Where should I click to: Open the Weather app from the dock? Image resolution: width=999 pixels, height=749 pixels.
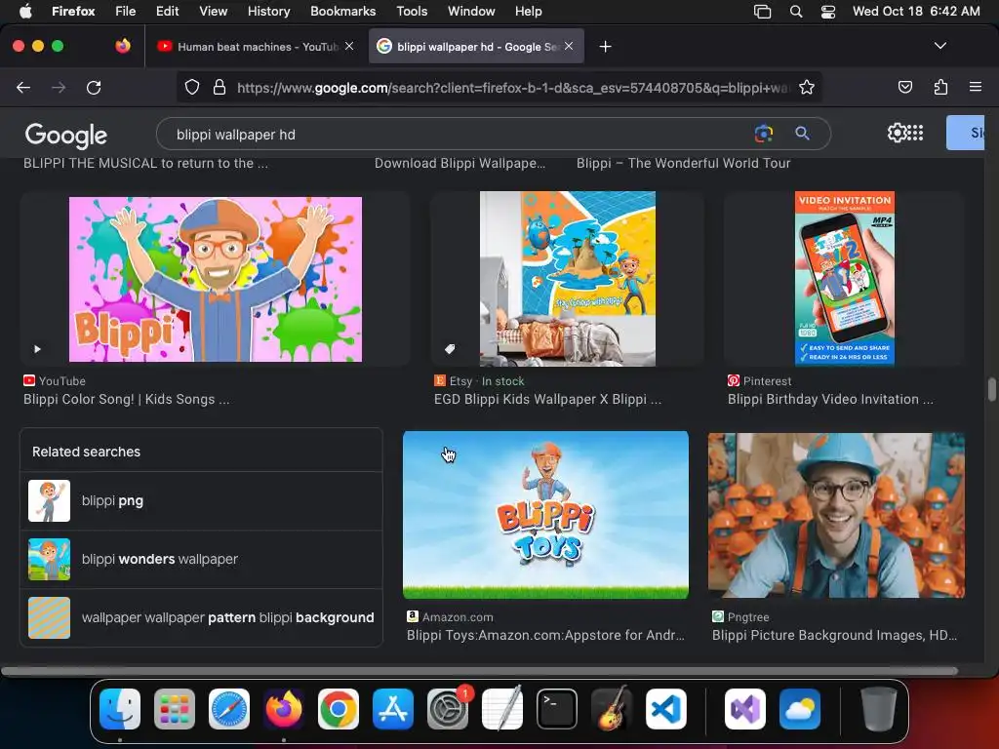click(x=800, y=709)
